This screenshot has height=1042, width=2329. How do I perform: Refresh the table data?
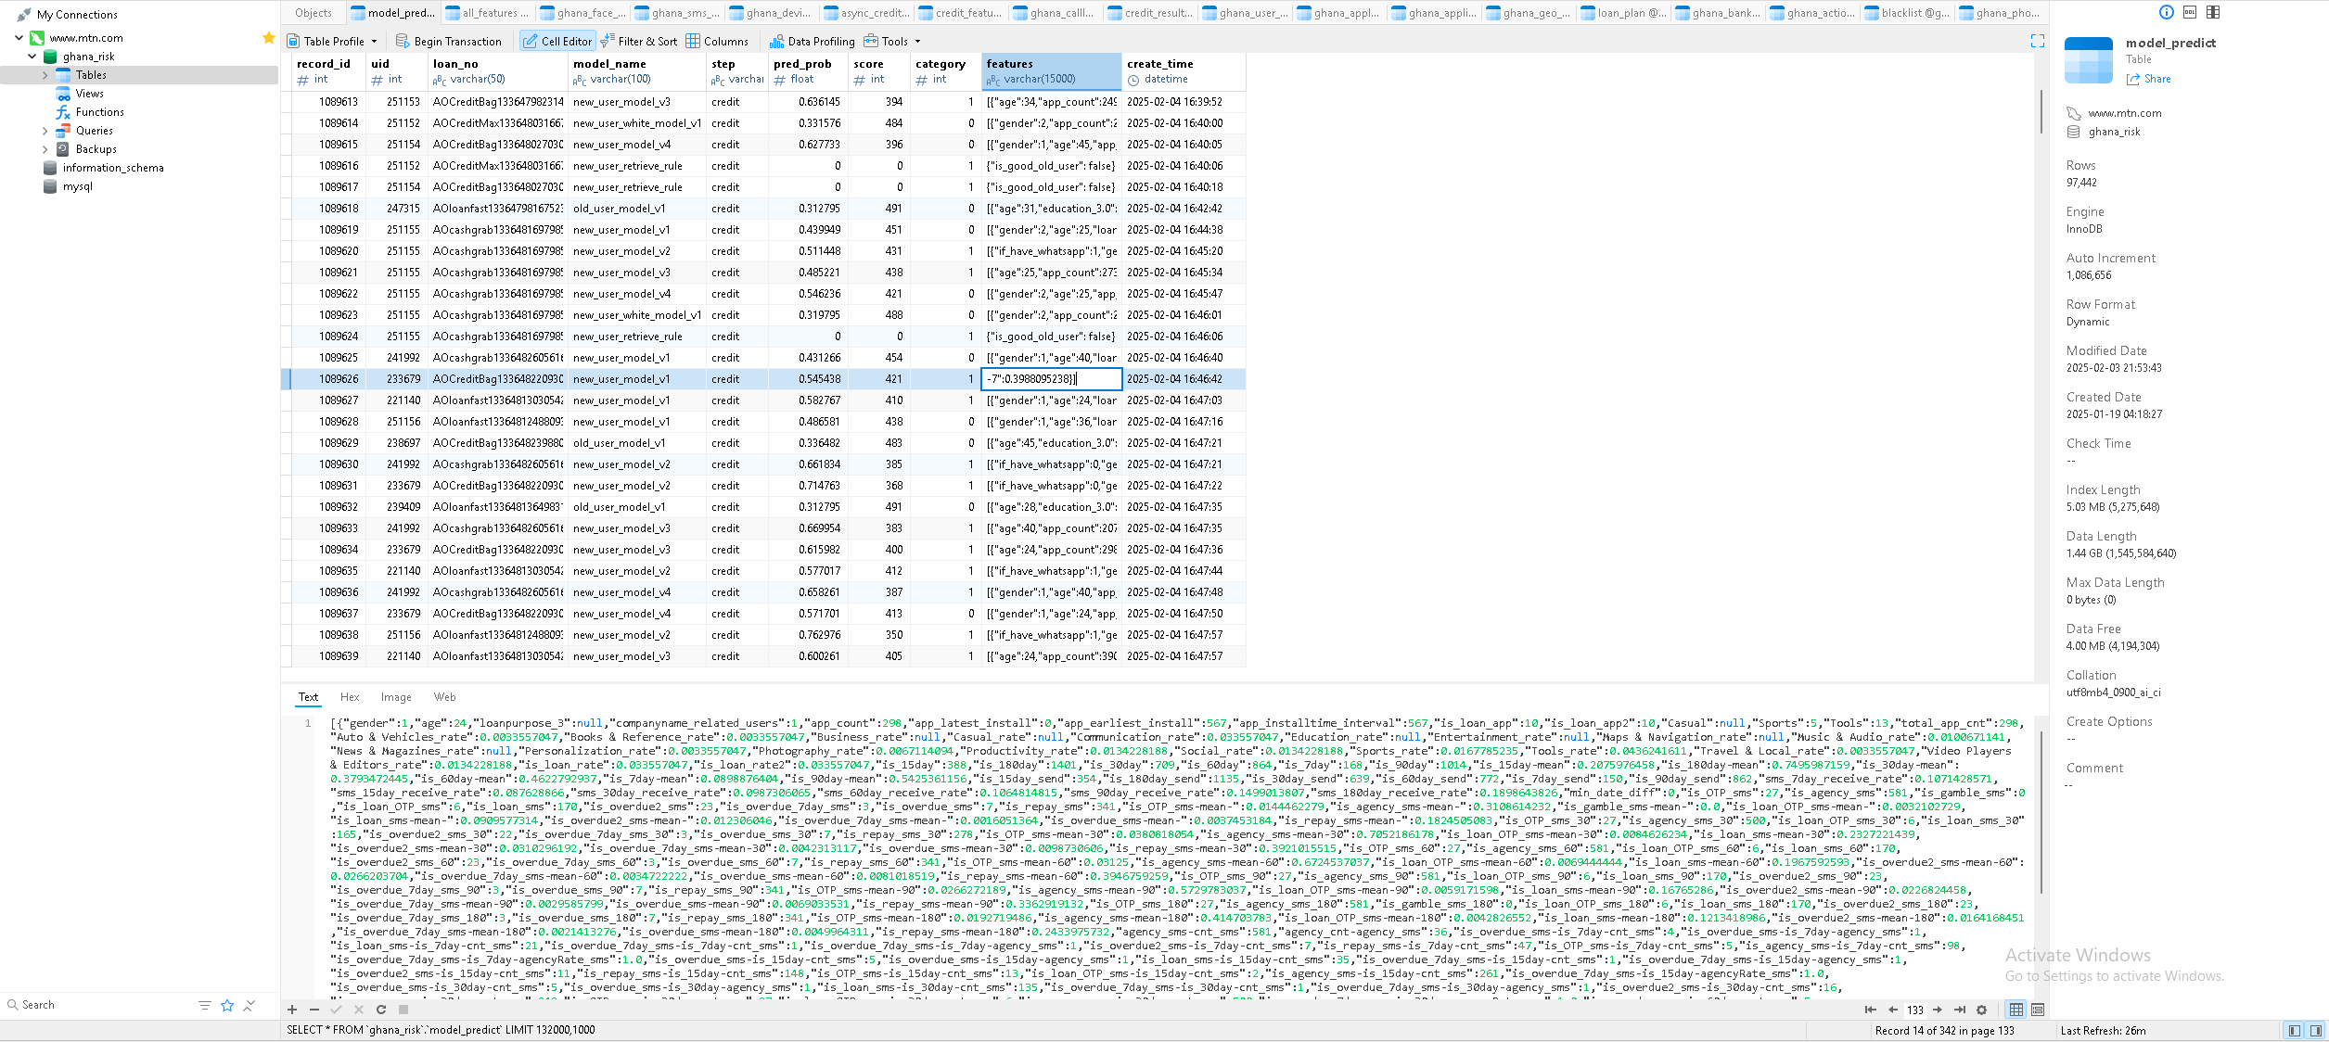[381, 1010]
